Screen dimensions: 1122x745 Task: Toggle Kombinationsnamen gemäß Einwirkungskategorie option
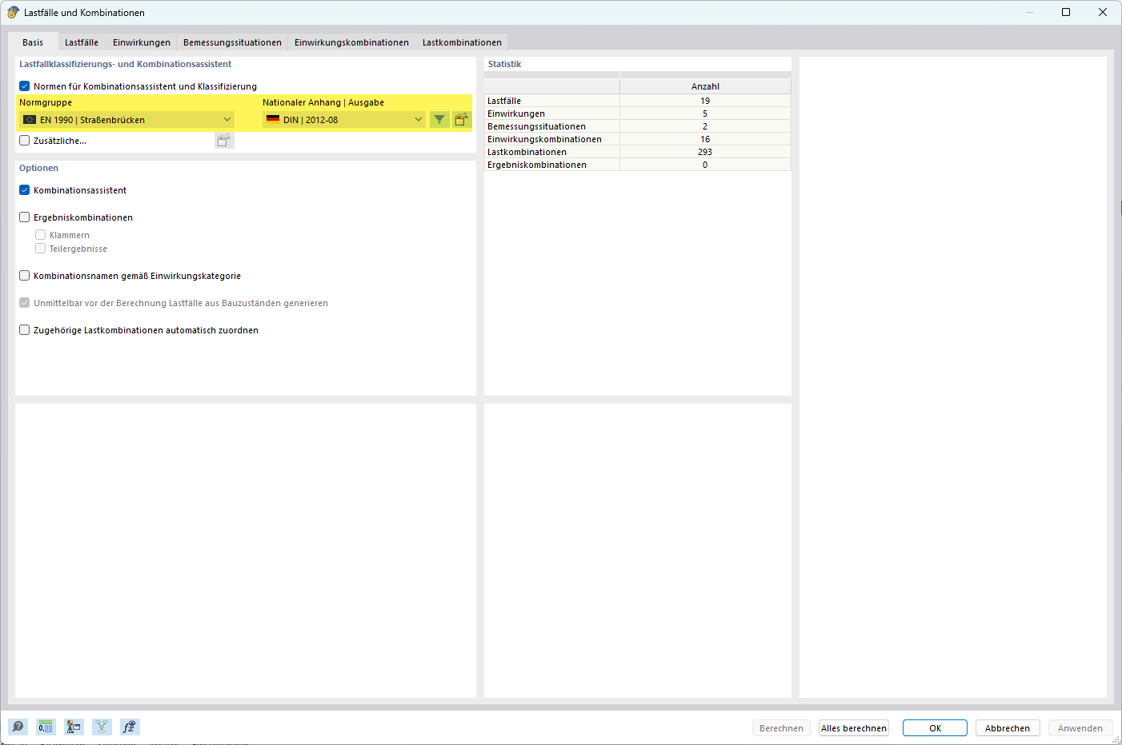25,276
